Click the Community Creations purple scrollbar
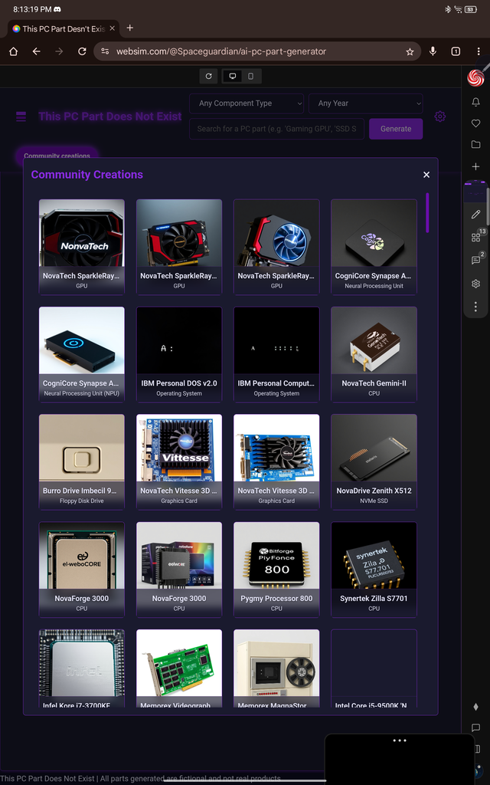Viewport: 490px width, 785px height. [x=427, y=212]
